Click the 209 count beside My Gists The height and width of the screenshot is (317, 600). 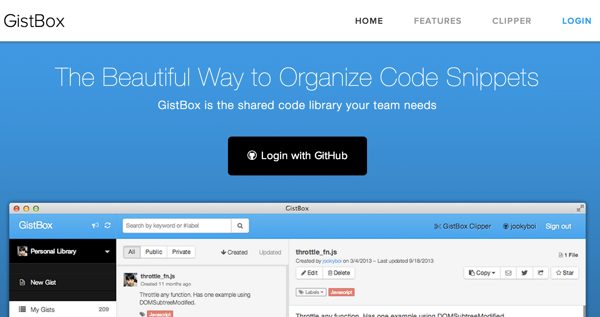104,309
